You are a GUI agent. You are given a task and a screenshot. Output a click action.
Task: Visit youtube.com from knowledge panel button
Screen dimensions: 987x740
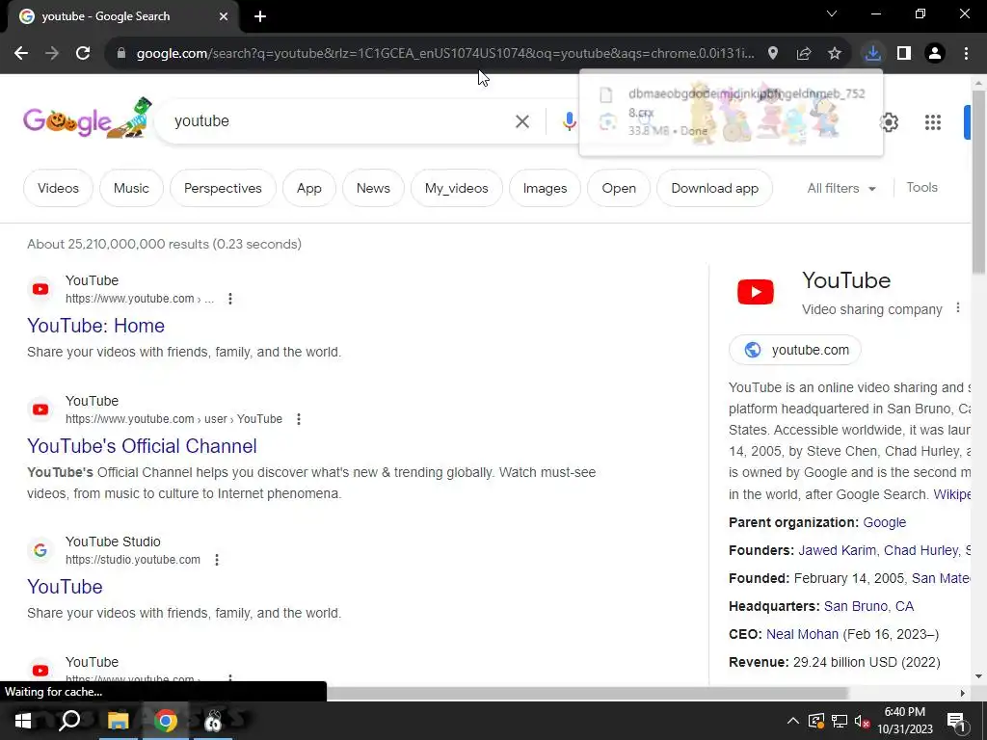pyautogui.click(x=795, y=350)
